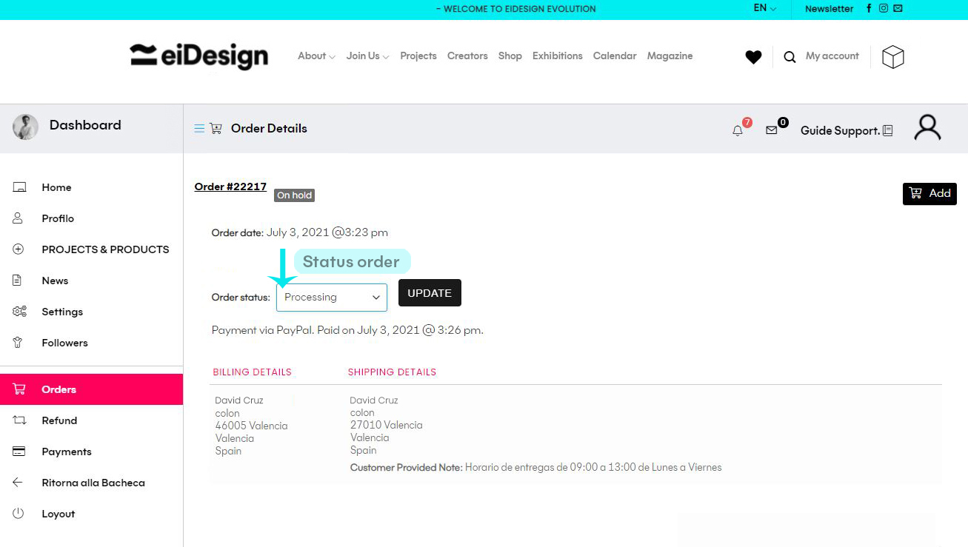The image size is (968, 547).
Task: Click the notification bell icon
Action: tap(738, 130)
